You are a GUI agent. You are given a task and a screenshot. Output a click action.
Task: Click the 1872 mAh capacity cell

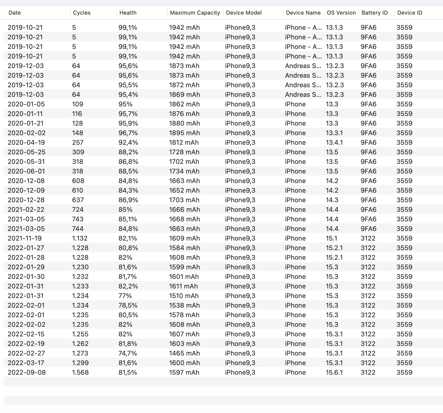point(184,85)
